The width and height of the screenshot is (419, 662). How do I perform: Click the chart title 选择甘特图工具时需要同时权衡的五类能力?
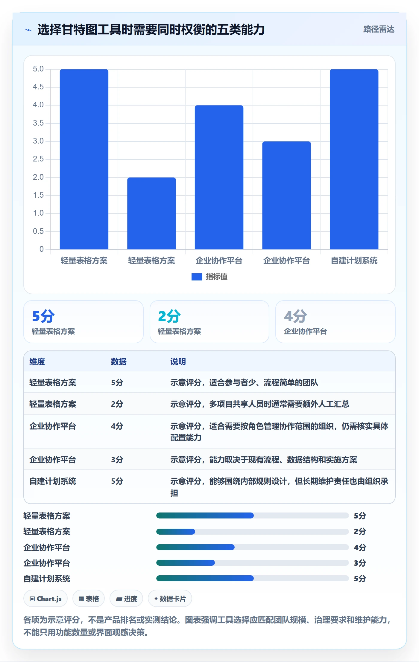151,30
